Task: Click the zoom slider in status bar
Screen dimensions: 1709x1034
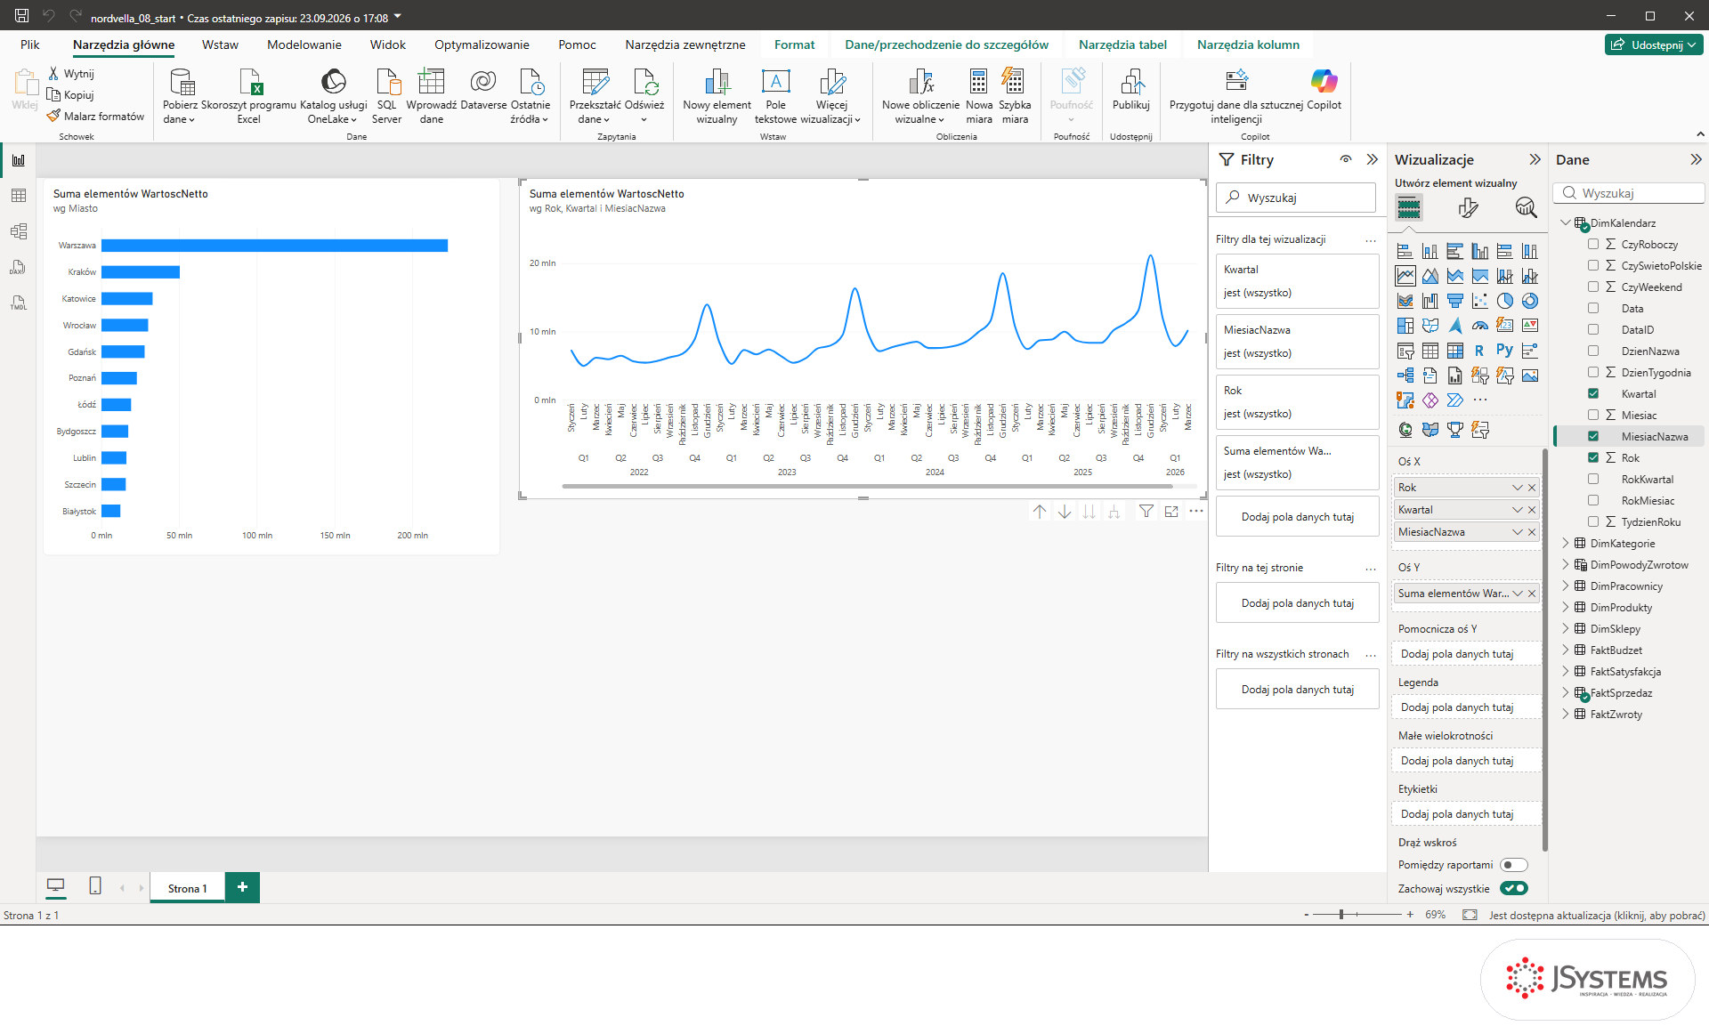Action: coord(1357,915)
